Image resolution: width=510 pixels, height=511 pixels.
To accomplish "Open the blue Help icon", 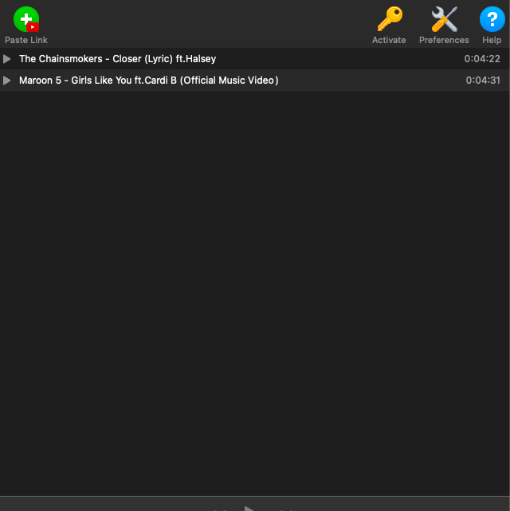I will click(x=492, y=19).
